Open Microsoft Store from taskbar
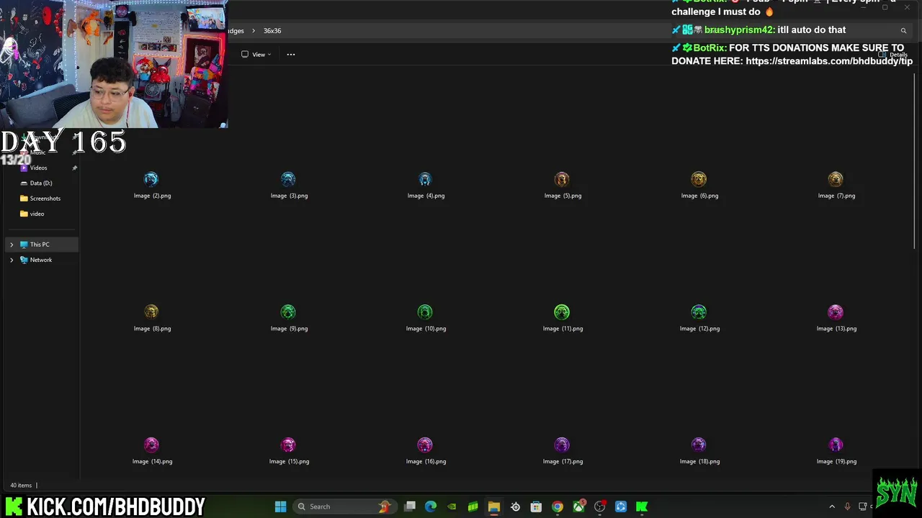The image size is (922, 518). [x=536, y=506]
